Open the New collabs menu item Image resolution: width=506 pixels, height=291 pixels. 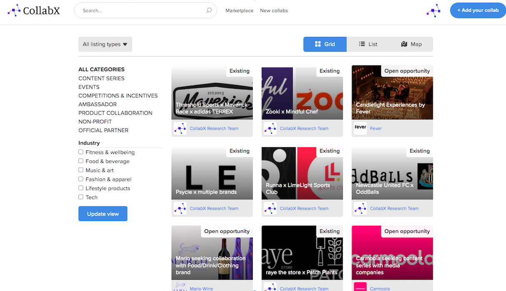(x=274, y=10)
